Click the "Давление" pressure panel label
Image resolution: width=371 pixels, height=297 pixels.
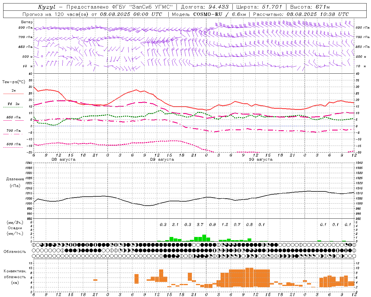(x=15, y=179)
